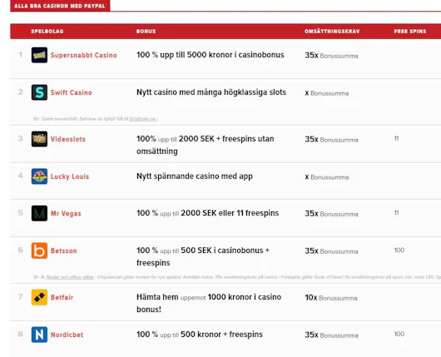Open the Lucky Louis link

coord(70,176)
